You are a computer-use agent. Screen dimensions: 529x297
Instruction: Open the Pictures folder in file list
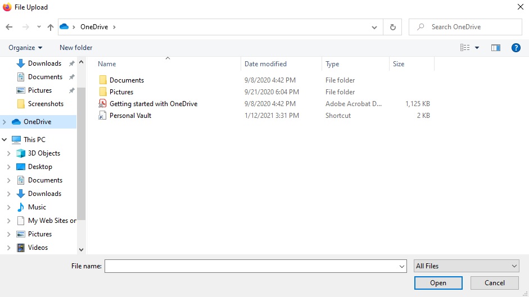click(x=121, y=92)
